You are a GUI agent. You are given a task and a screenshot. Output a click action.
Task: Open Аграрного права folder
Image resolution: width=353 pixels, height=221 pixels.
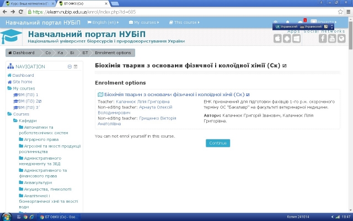41,139
